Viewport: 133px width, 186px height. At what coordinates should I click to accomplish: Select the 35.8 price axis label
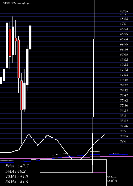[x=123, y=116]
